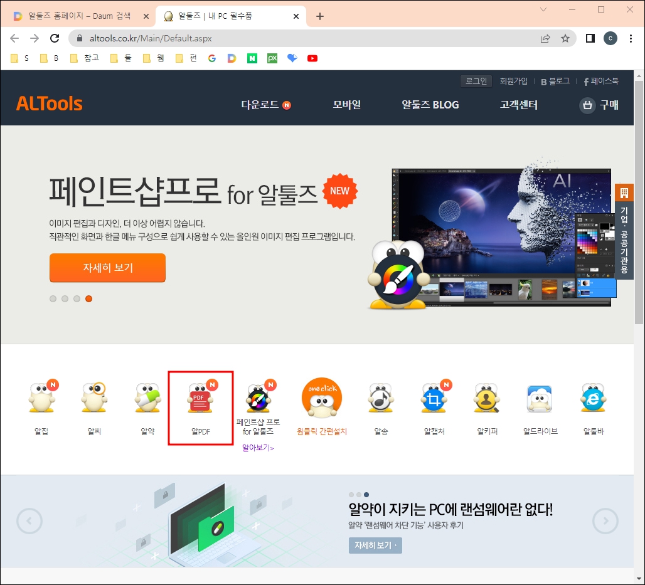This screenshot has width=645, height=585.
Task: Open 알약 from the product list
Action: [x=147, y=398]
